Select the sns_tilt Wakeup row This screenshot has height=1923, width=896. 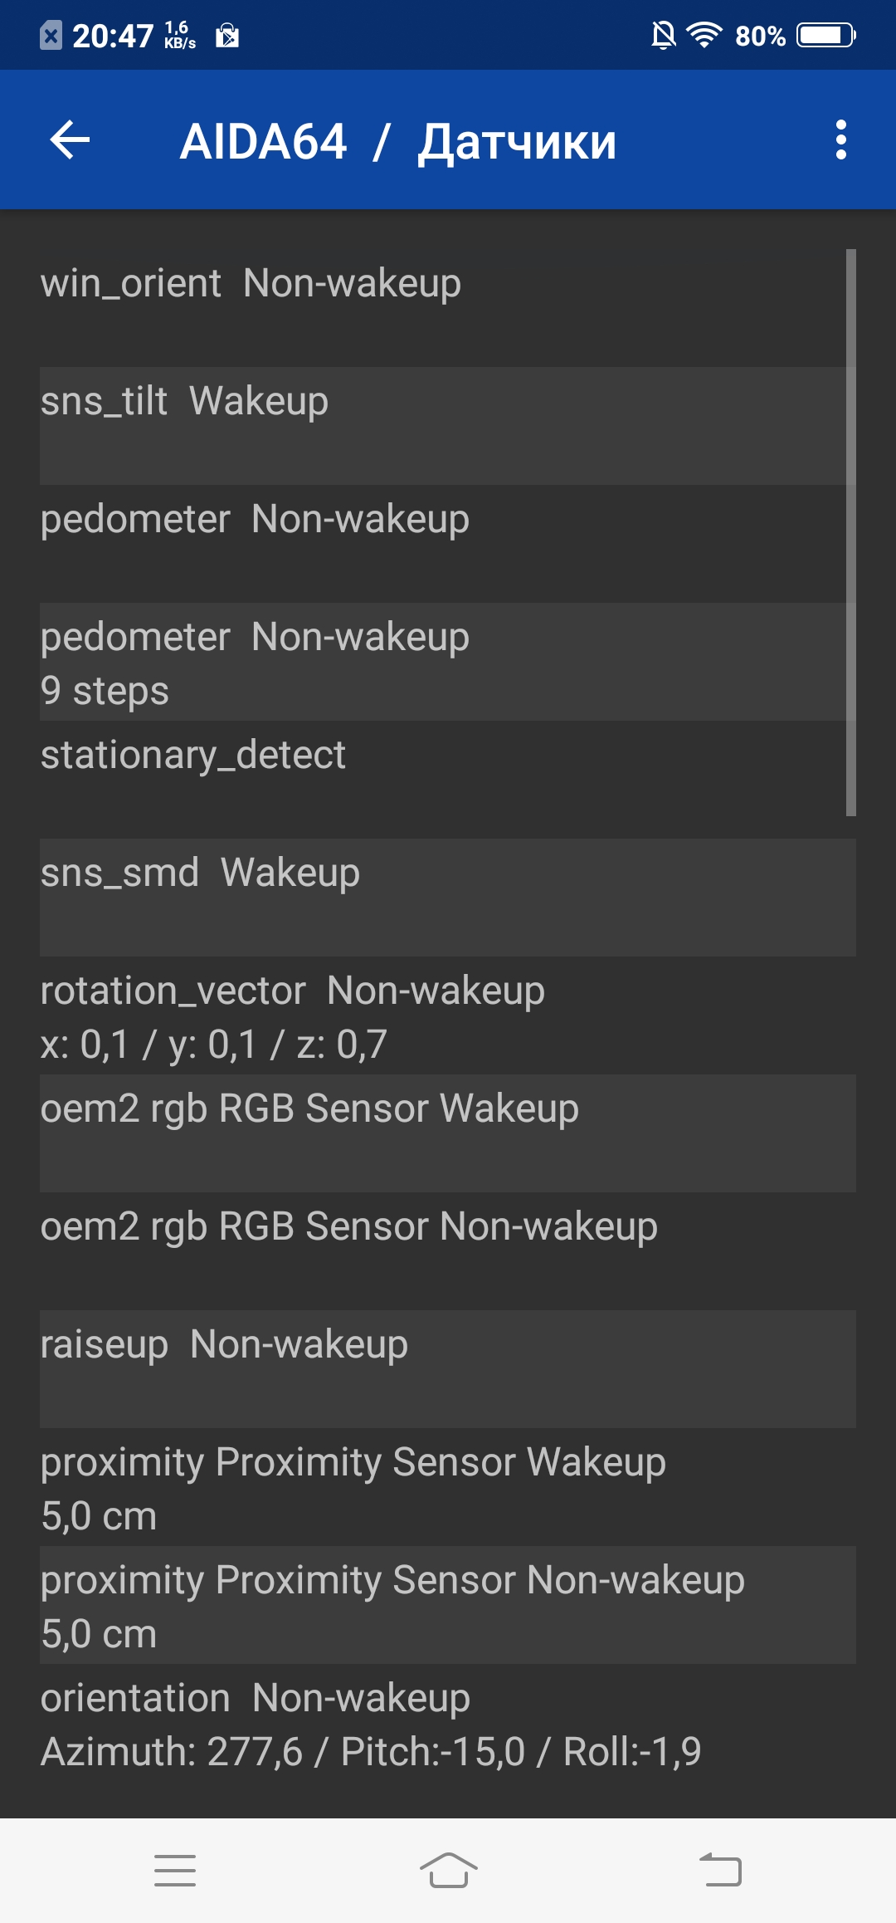click(448, 426)
